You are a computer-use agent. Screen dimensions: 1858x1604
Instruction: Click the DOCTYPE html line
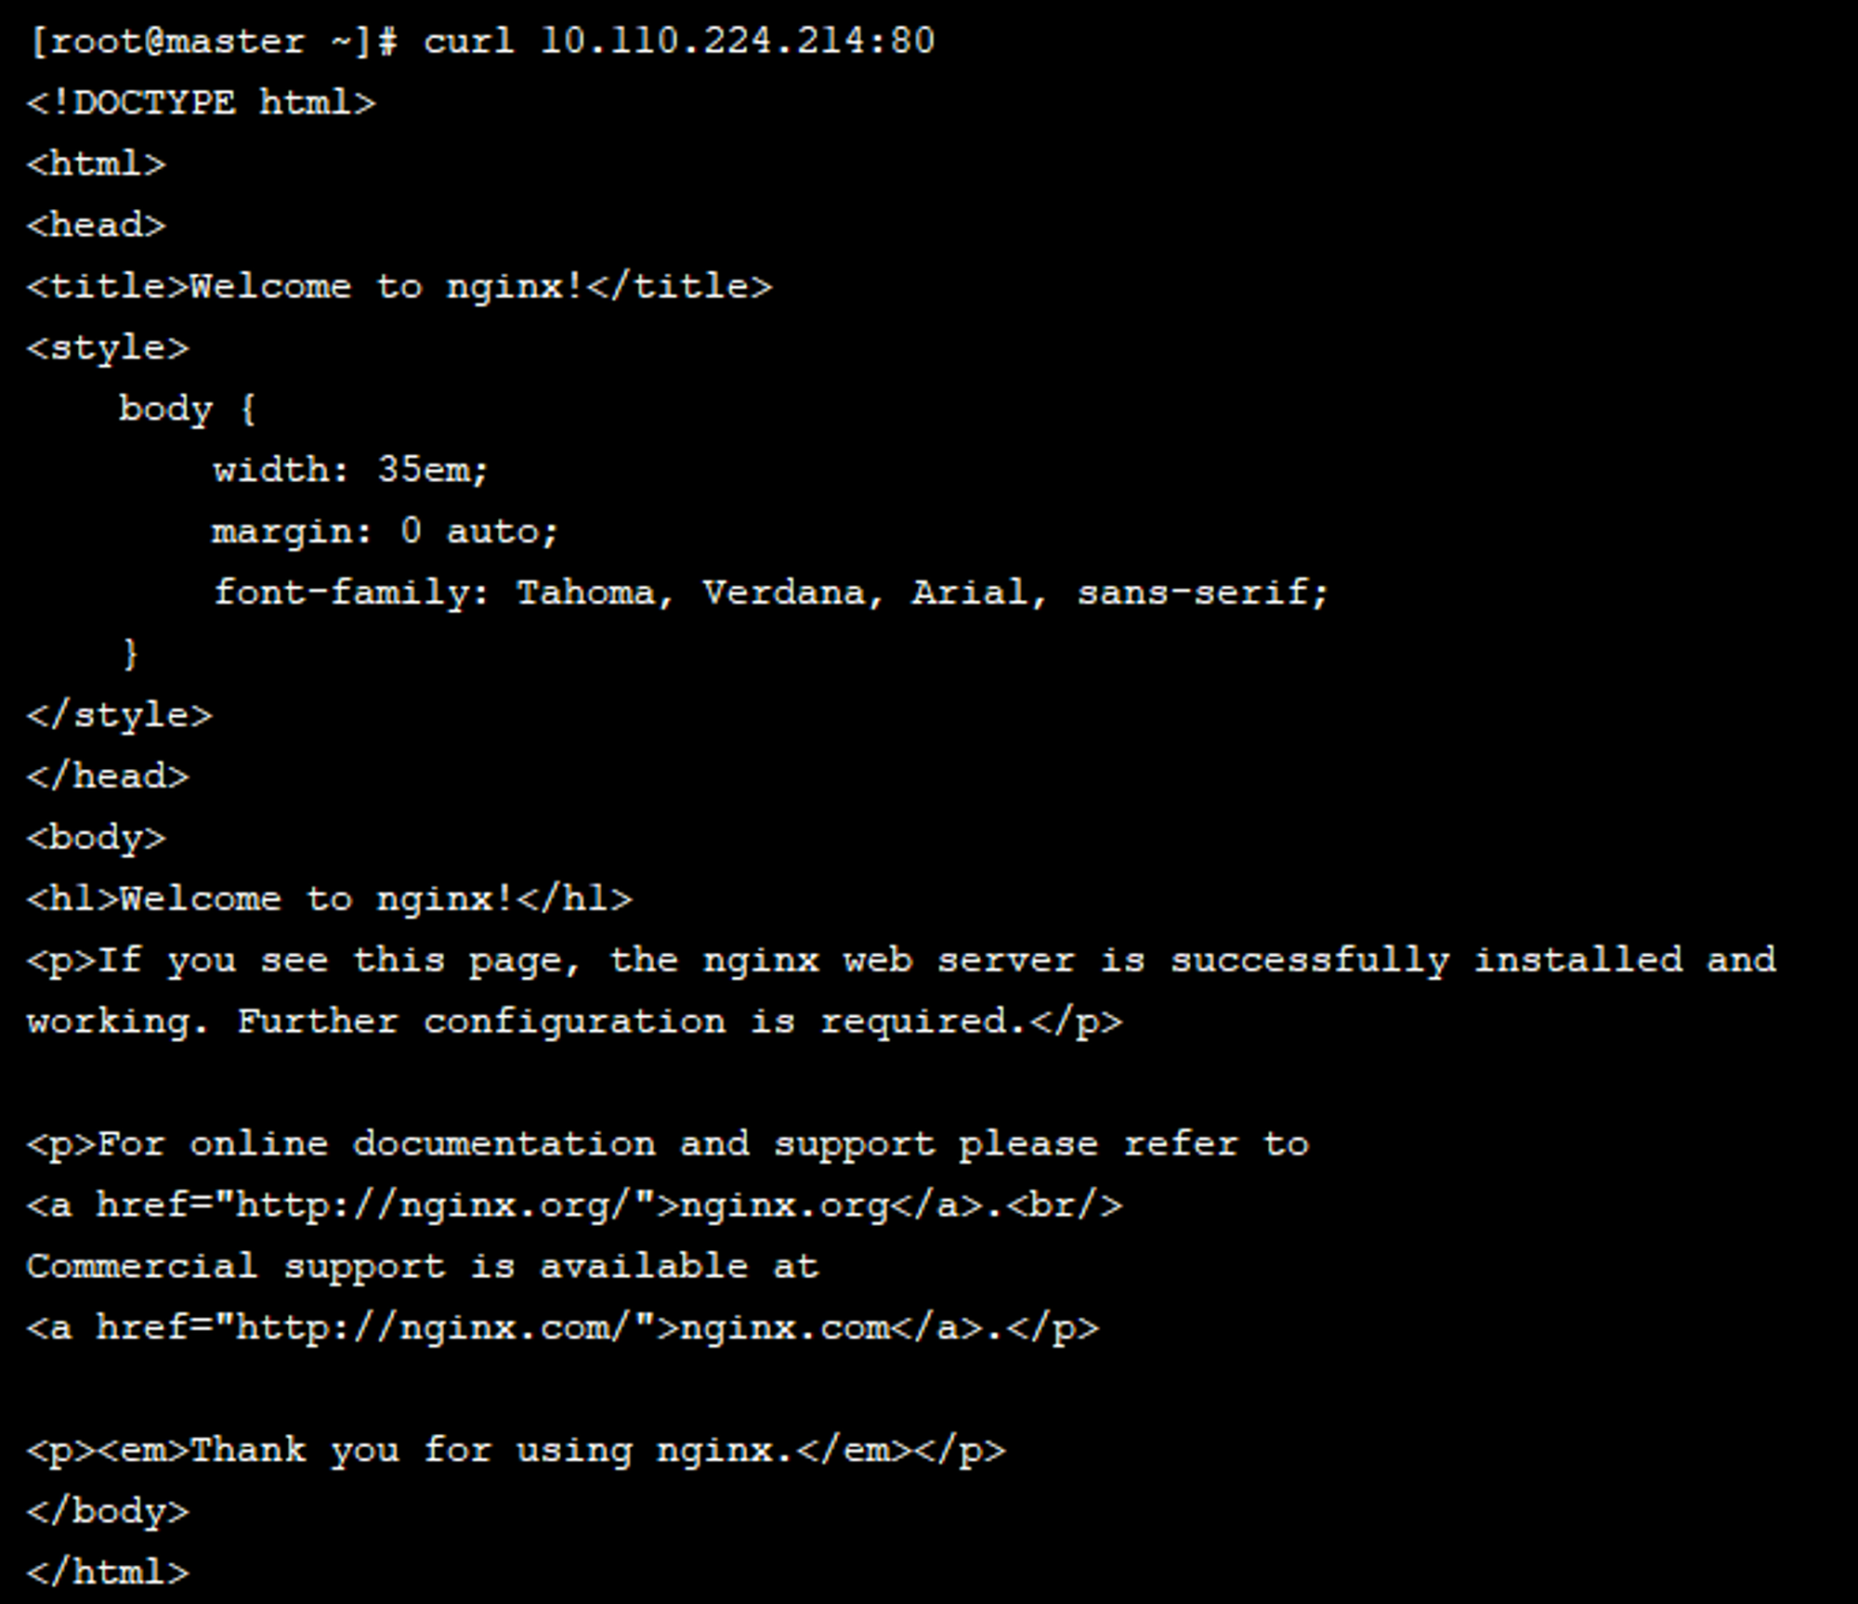pyautogui.click(x=202, y=102)
